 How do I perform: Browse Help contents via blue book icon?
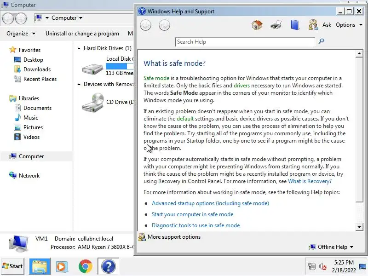[295, 25]
